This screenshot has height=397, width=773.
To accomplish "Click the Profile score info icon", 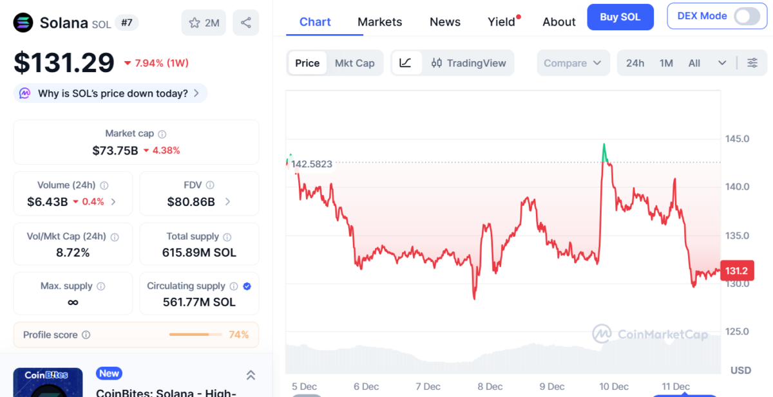I will [x=86, y=335].
